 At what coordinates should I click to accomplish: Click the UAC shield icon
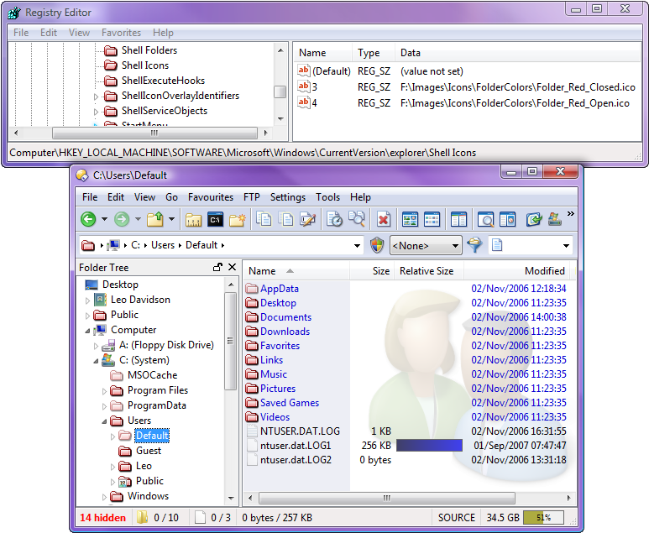coord(377,245)
